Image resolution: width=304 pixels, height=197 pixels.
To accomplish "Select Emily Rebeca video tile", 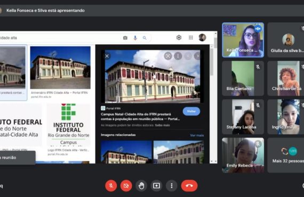I will point(243,155).
